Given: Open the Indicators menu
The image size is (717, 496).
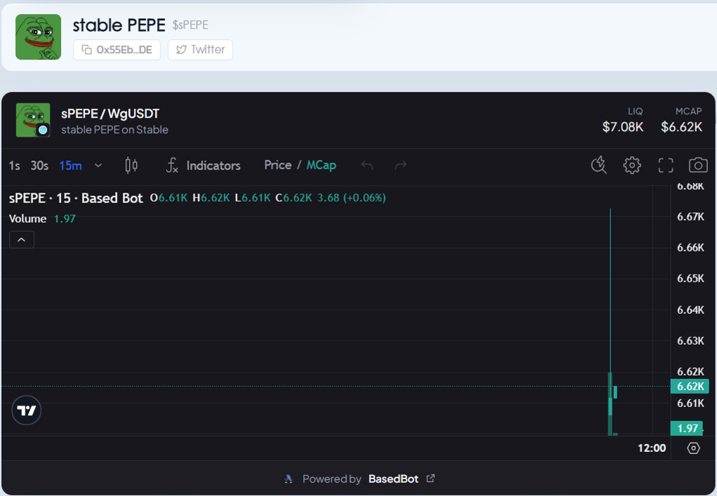Looking at the screenshot, I should (203, 165).
